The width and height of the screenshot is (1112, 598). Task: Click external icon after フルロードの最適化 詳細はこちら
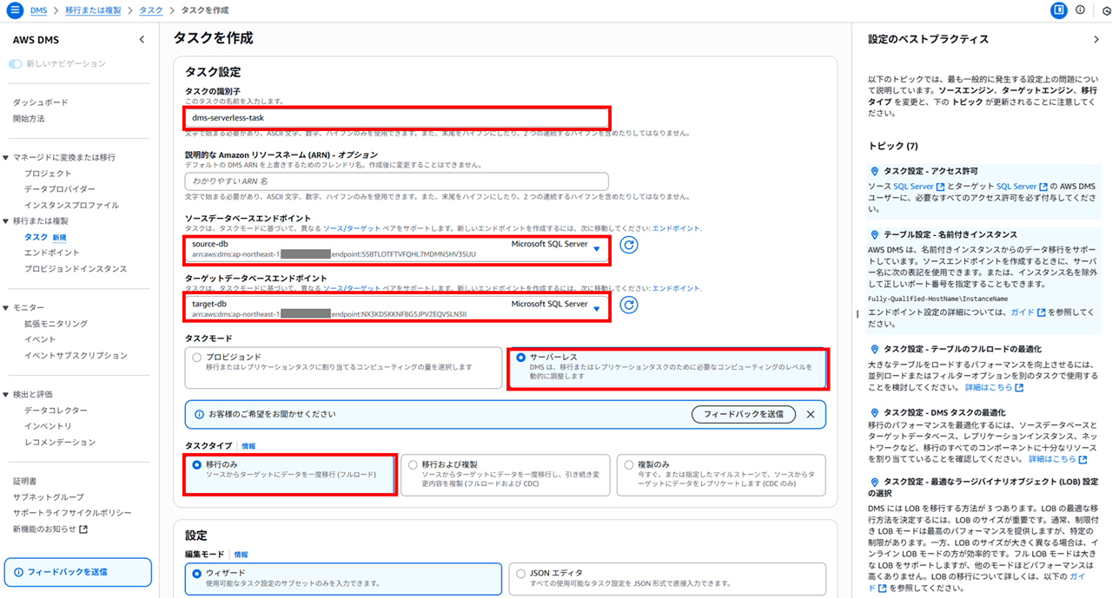[x=1019, y=388]
